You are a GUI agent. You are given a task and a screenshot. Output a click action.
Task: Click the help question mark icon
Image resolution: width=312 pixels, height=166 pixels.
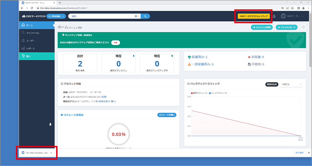click(x=303, y=27)
